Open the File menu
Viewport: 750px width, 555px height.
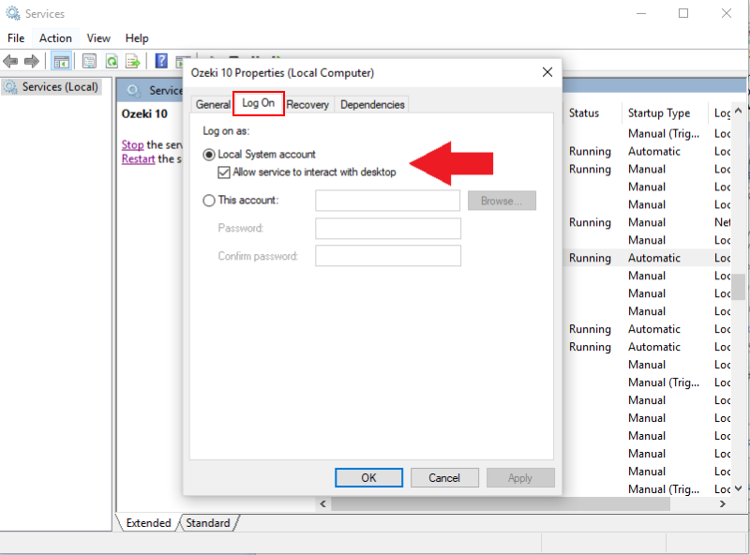click(16, 38)
